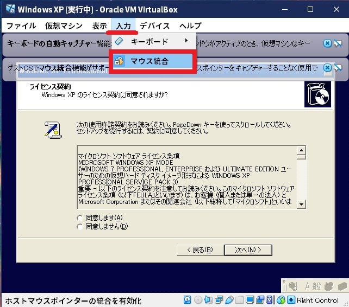This screenshot has height=307, width=349.
Task: Click the display monitor status icon
Action: (x=250, y=300)
